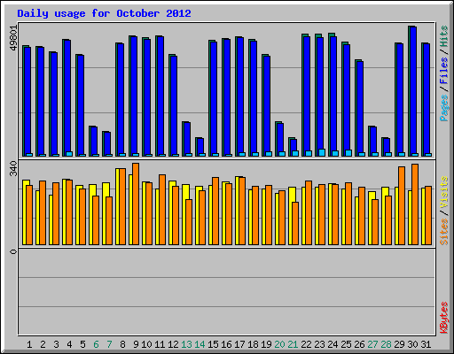This screenshot has height=354, width=454.
Task: Click green weekend day 7 label
Action: 109,344
